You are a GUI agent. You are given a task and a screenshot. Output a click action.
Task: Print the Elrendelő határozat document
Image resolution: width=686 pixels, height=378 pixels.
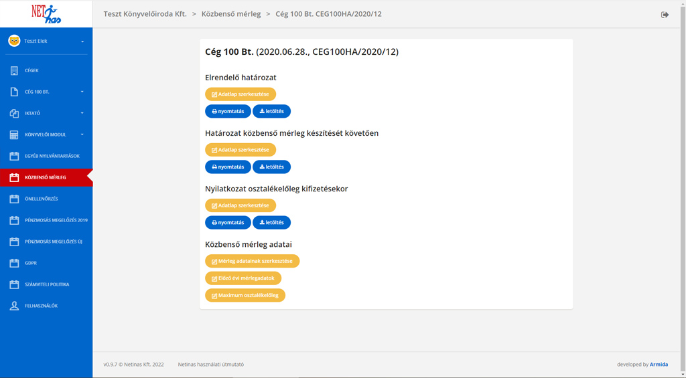[x=228, y=111]
